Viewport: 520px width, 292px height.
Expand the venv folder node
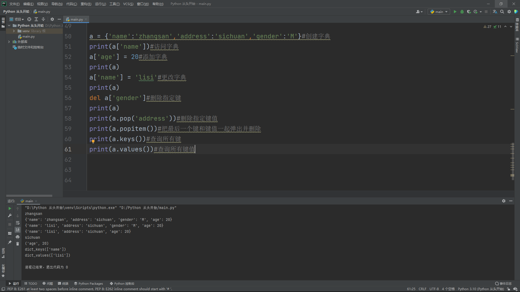pyautogui.click(x=14, y=31)
